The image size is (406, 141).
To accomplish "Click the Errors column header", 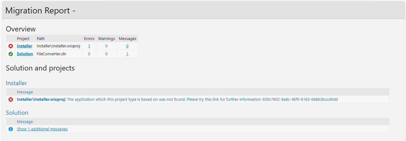I will 89,39.
